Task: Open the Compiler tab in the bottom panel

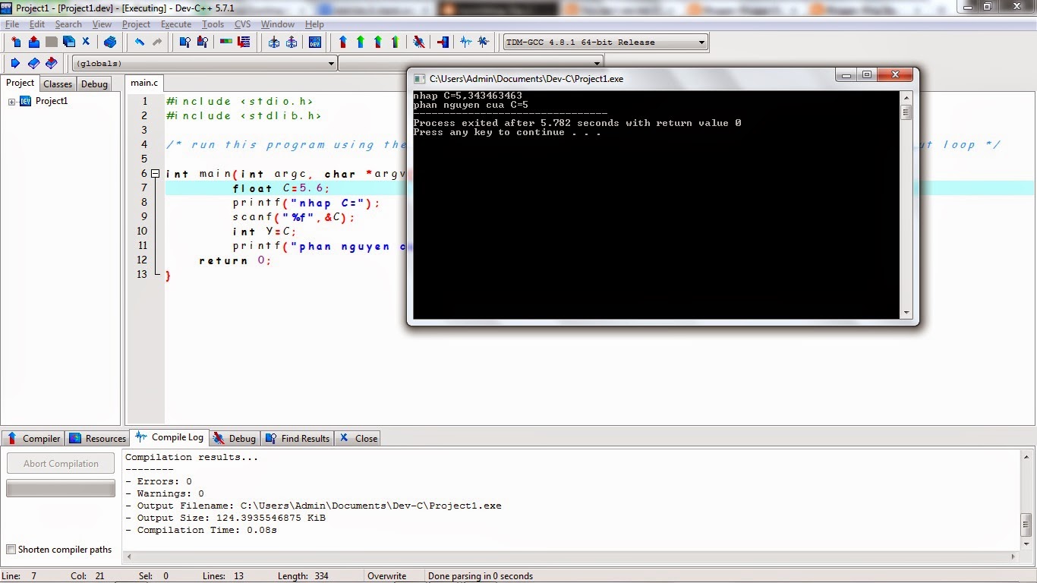Action: click(33, 439)
